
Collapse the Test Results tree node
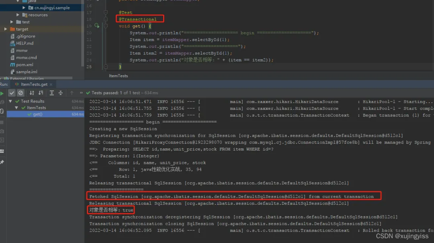coord(10,101)
